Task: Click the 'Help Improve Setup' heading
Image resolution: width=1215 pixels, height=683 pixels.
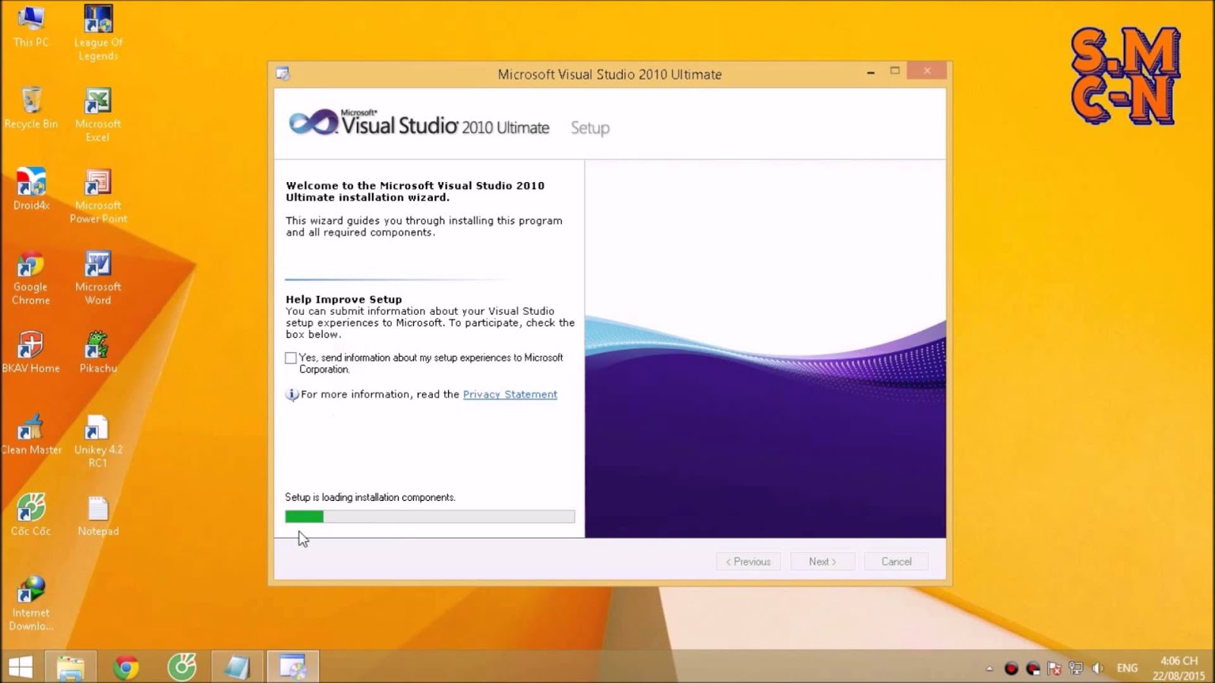Action: [344, 300]
